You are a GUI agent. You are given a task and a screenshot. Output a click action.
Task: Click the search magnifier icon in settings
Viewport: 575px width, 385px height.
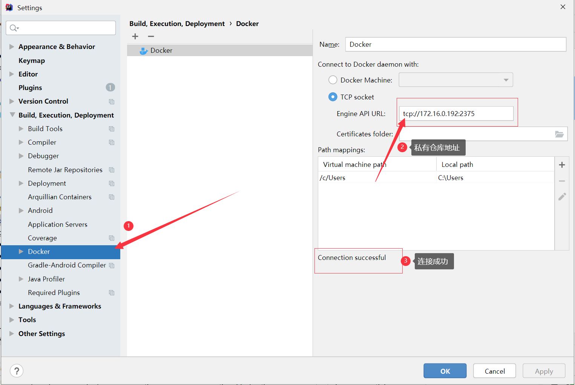tap(14, 28)
